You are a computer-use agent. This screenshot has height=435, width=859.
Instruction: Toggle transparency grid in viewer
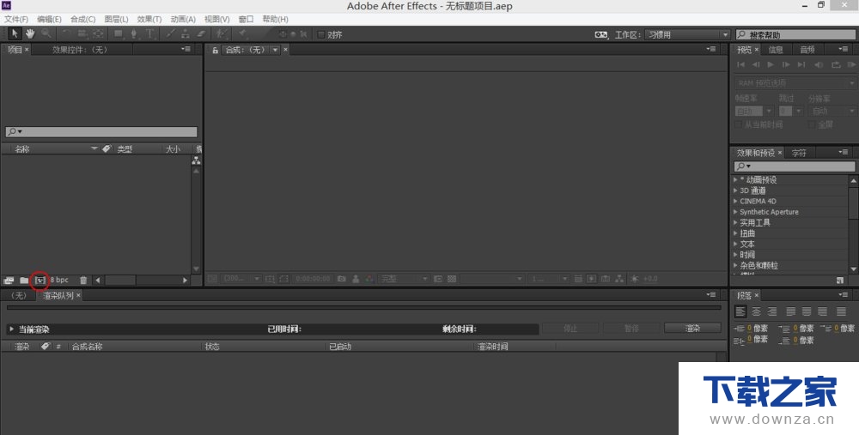pos(452,279)
